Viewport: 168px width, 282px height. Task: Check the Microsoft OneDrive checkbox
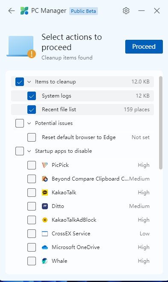point(32,247)
